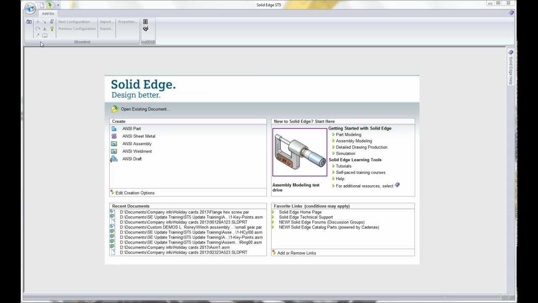538x303 pixels.
Task: Click the micrometer assembly thumbnail image
Action: (x=300, y=152)
